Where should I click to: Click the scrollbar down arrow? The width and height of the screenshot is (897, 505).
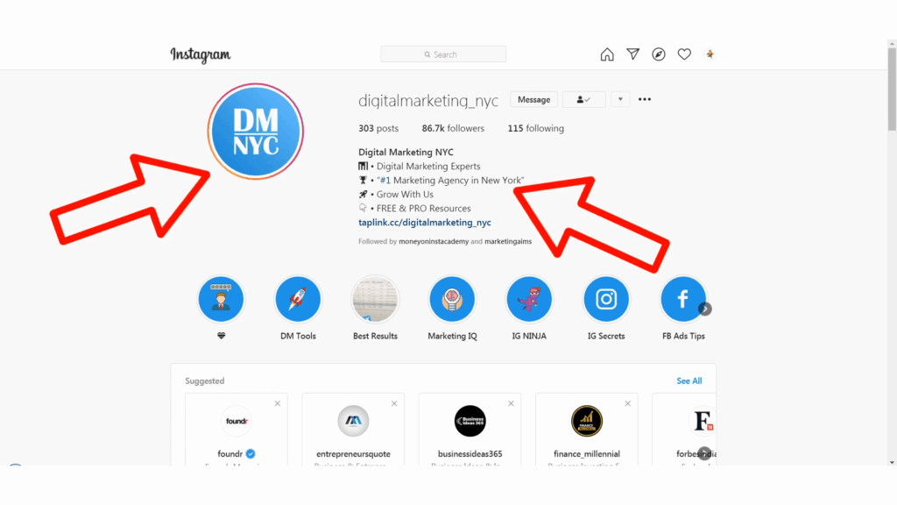[892, 462]
